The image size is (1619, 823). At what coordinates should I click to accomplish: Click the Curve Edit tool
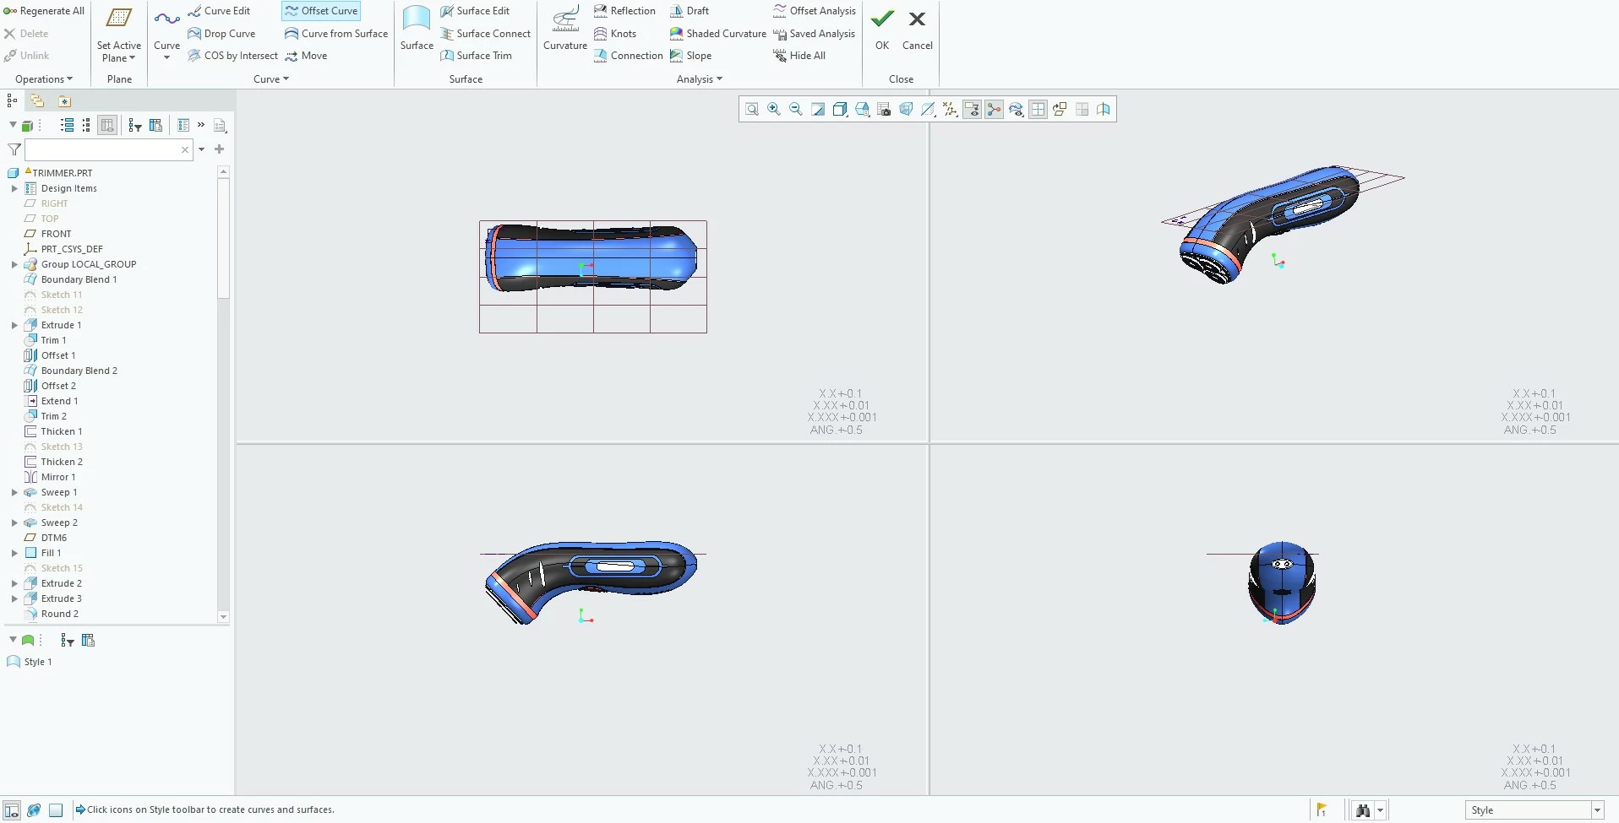(x=219, y=11)
